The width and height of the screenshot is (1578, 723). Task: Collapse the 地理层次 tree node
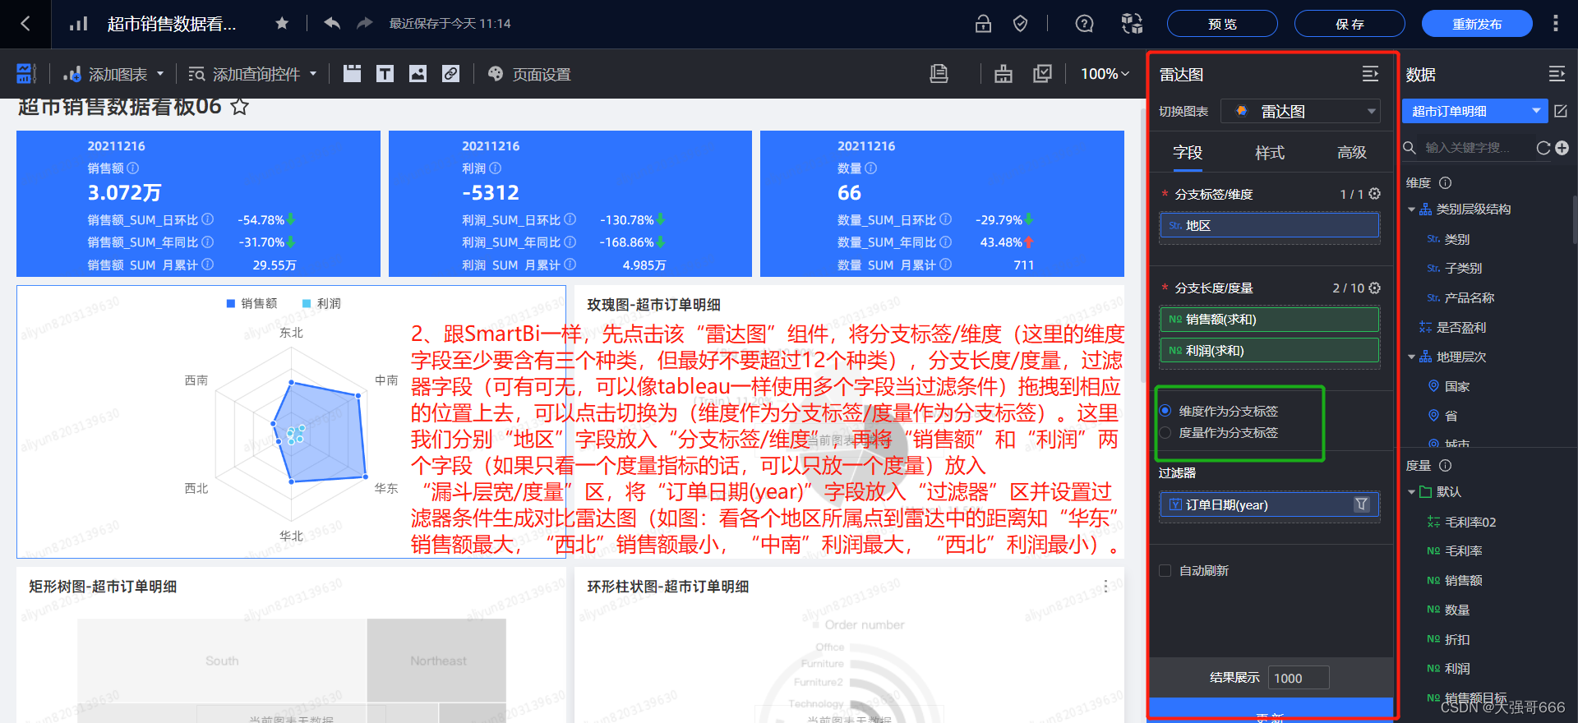1411,357
